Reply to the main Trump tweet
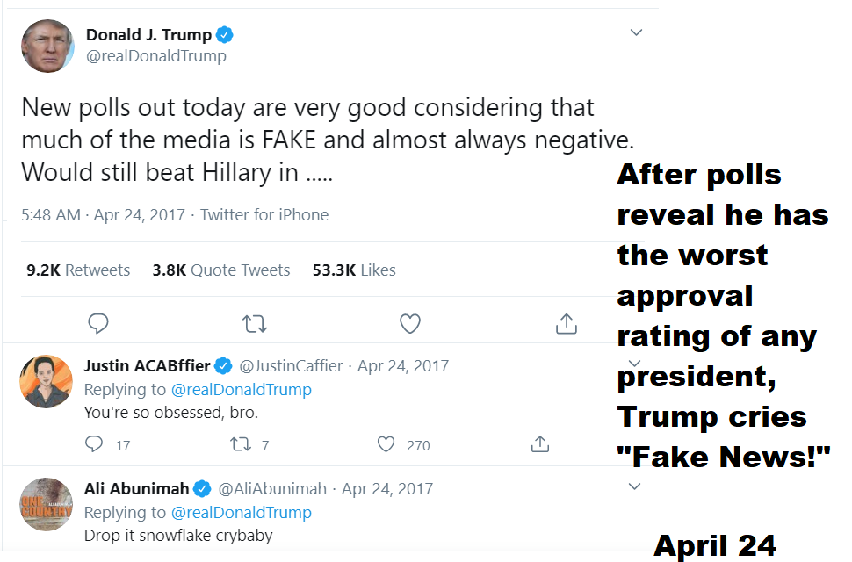This screenshot has width=852, height=562. [98, 324]
